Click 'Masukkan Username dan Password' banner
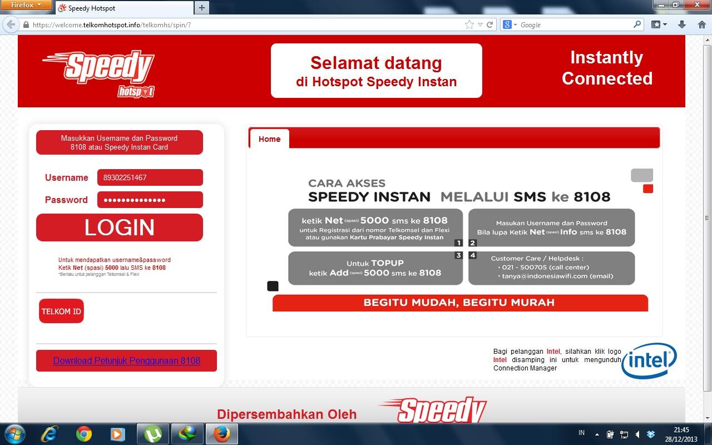 (120, 142)
